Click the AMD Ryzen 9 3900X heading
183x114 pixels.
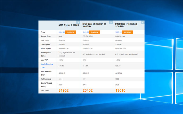pyautogui.click(x=69, y=25)
